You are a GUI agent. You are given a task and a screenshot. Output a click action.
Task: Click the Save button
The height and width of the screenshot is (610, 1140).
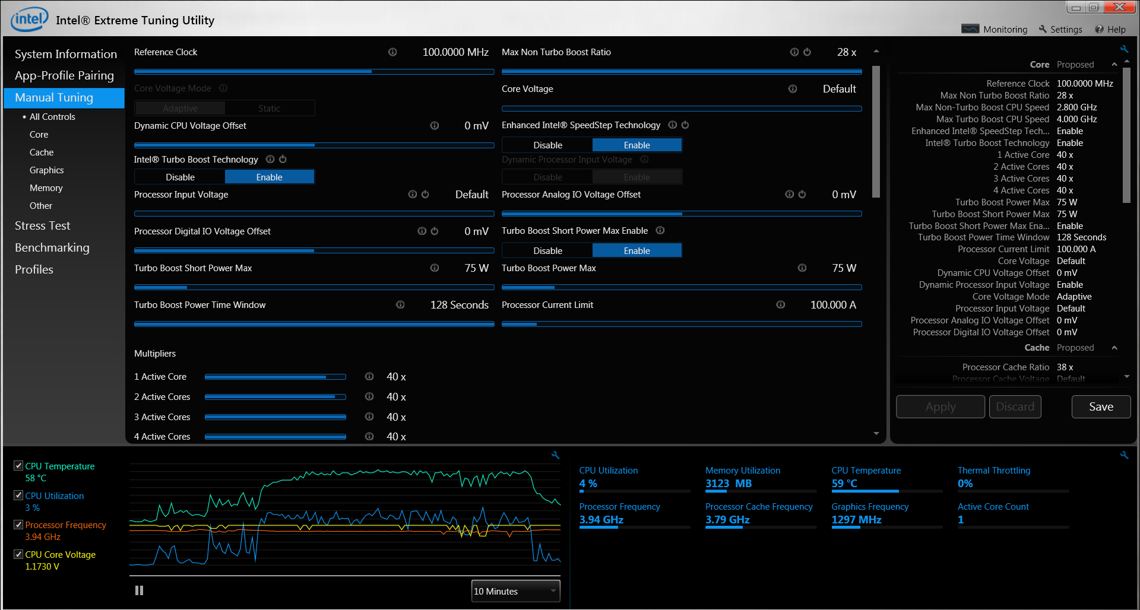tap(1101, 406)
